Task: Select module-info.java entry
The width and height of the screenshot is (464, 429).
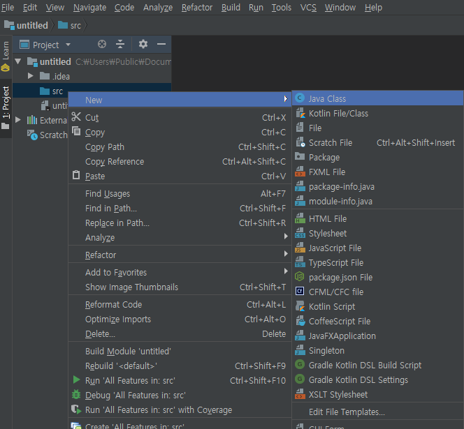Action: 377,201
